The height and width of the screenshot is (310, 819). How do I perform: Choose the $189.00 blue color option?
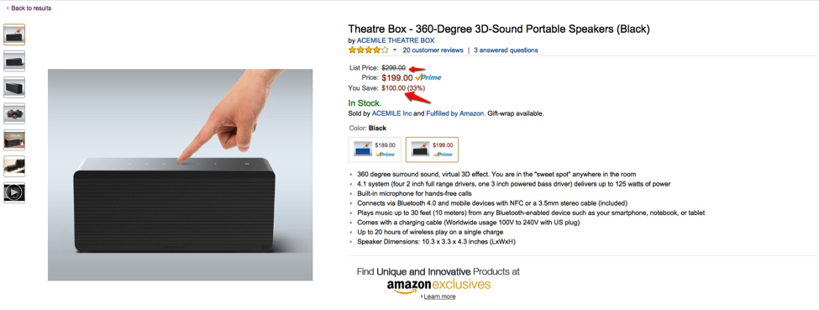pos(375,150)
